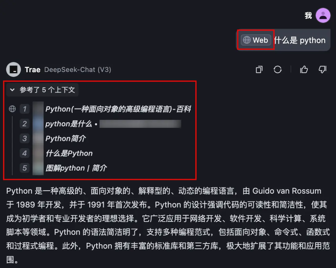This screenshot has width=336, height=268.
Task: Click the 什么是 python message bubble
Action: click(x=283, y=40)
